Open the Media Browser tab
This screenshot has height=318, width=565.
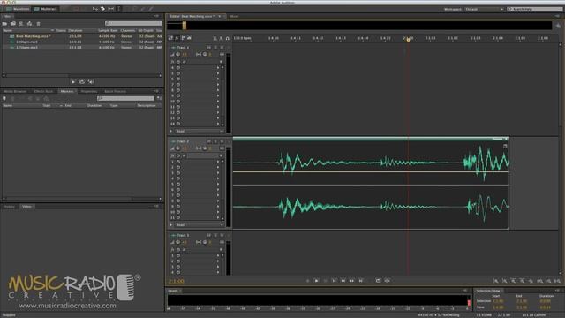(15, 91)
